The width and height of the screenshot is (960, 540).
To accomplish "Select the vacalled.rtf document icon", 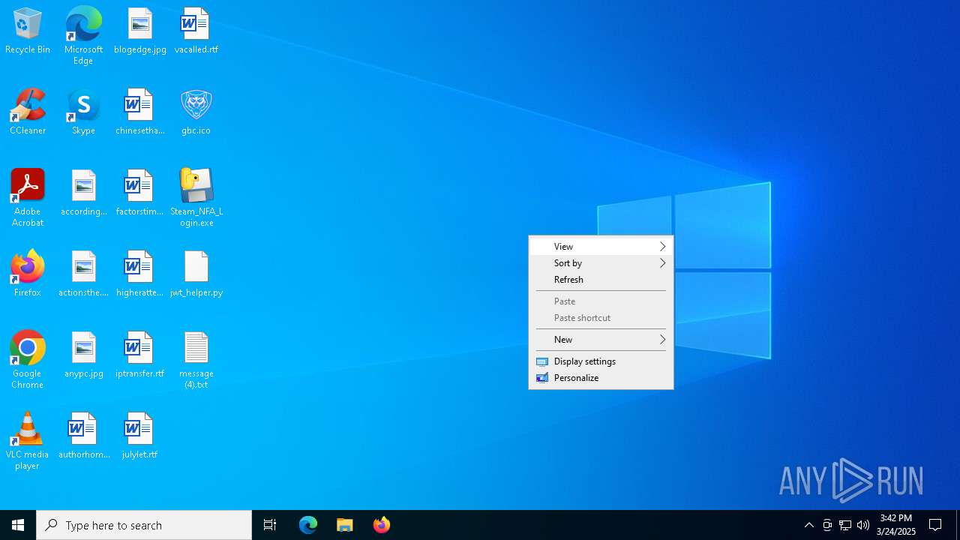I will tap(196, 31).
